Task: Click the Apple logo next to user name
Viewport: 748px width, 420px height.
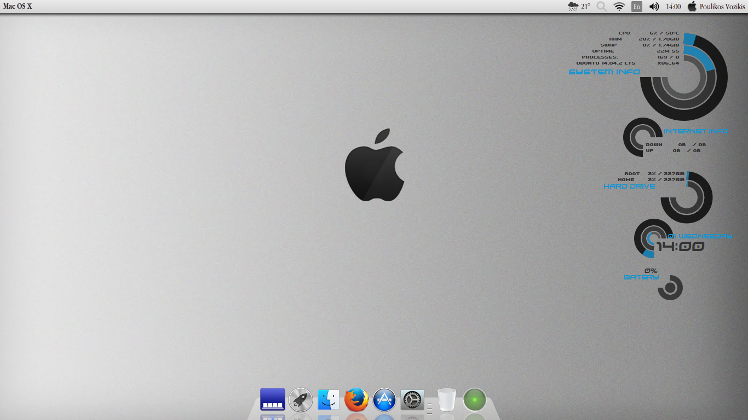Action: pyautogui.click(x=692, y=6)
